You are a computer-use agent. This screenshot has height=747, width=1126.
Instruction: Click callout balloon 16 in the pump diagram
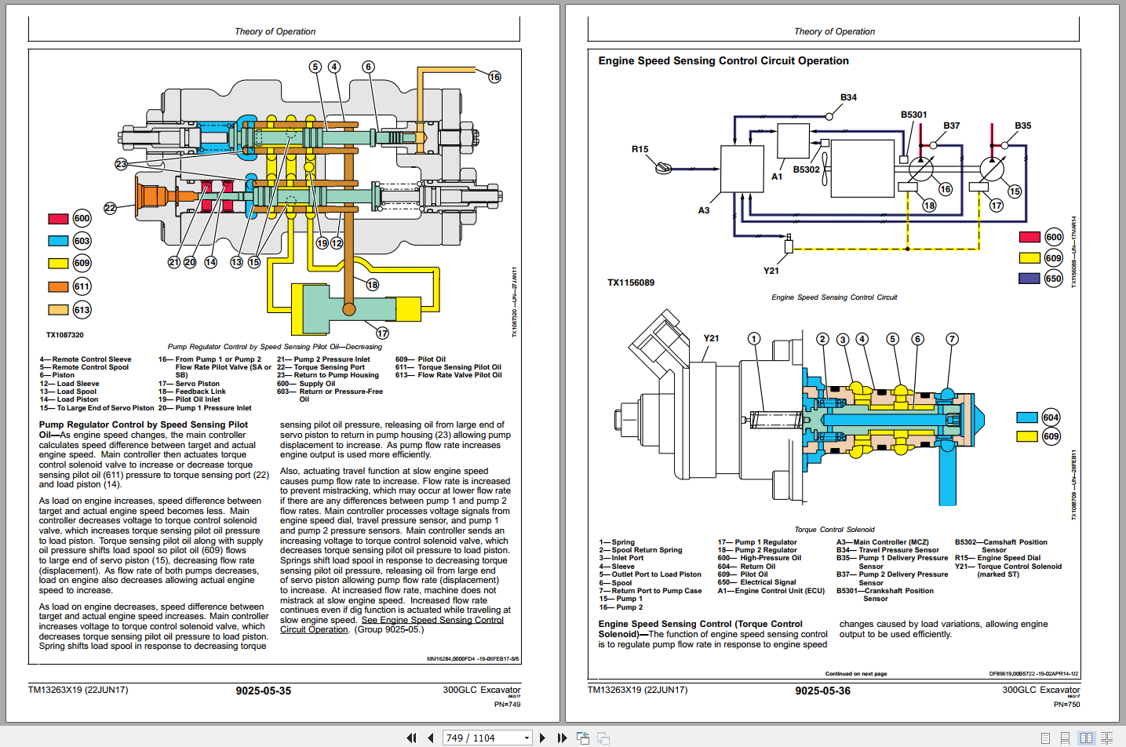pos(495,76)
